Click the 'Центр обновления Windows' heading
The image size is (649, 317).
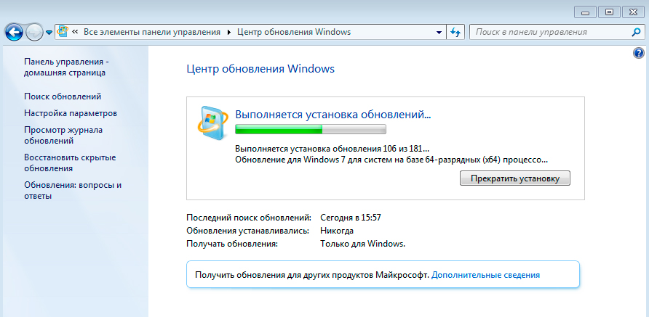[x=260, y=68]
